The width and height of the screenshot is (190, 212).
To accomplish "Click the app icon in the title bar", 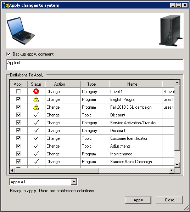I will pos(6,5).
